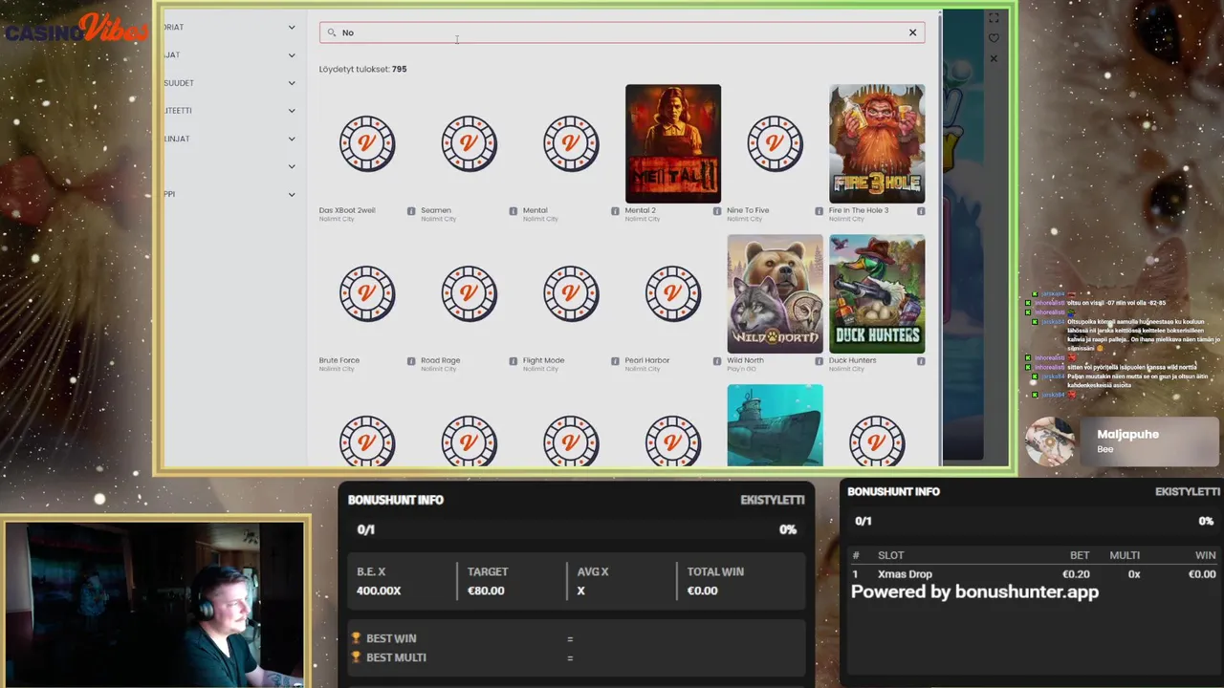Click the search magnifier icon

pyautogui.click(x=332, y=32)
